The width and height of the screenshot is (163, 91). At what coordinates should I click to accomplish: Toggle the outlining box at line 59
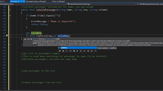coord(10,45)
